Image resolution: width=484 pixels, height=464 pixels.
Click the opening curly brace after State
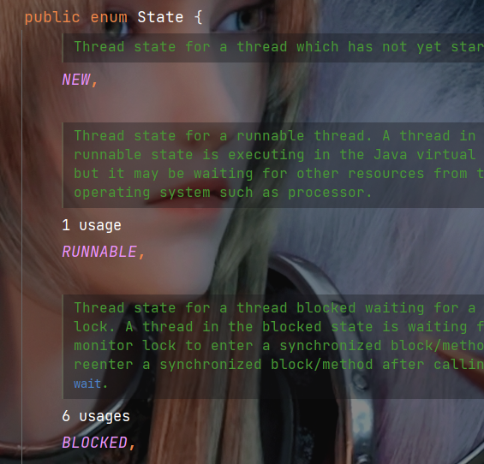coord(199,17)
